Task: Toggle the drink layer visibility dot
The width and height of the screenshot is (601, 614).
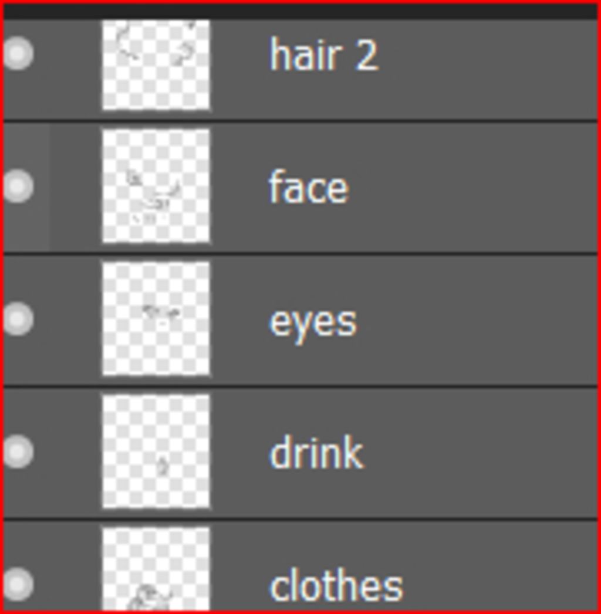Action: click(18, 452)
